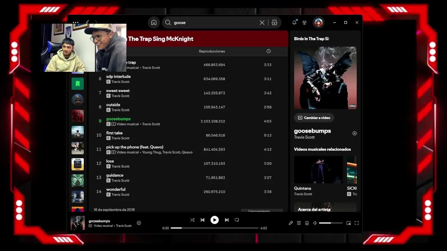This screenshot has height=251, width=447.
Task: Open Acerca del artista card
Action: [325, 207]
